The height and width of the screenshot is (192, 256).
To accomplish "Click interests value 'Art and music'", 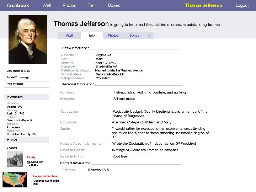I will click(124, 99).
